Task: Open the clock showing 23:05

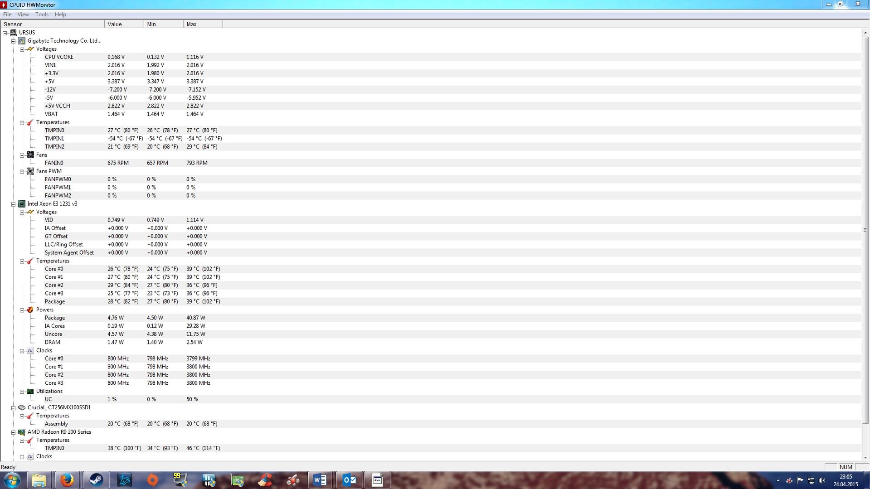Action: tap(846, 480)
